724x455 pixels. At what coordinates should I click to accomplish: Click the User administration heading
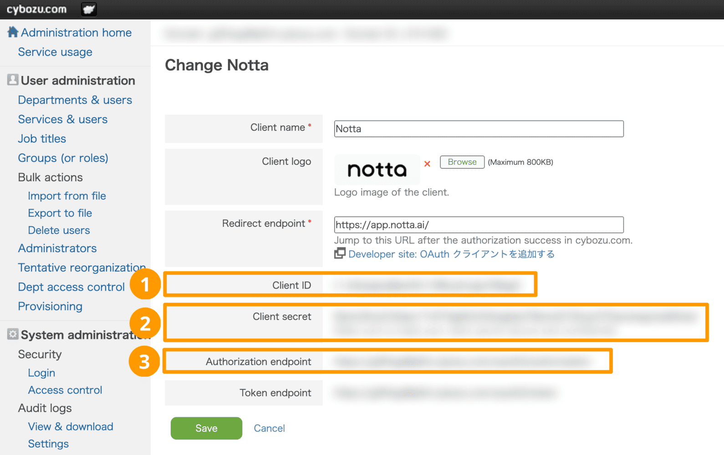[78, 81]
